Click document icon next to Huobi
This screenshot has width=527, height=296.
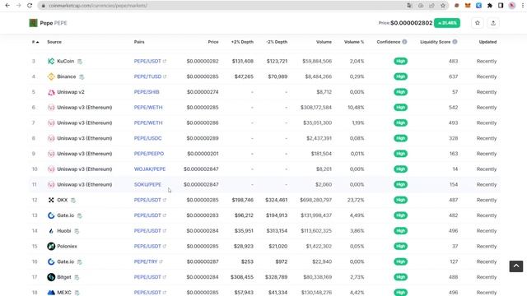[77, 231]
